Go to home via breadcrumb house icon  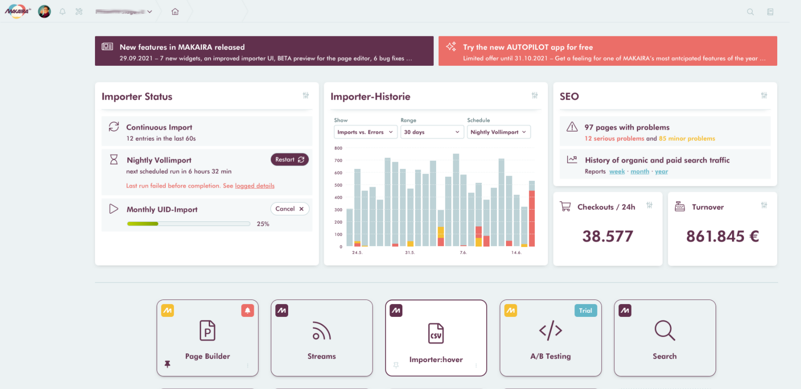(175, 12)
